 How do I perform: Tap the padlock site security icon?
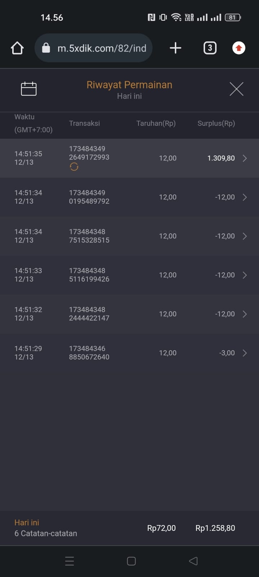coord(46,48)
